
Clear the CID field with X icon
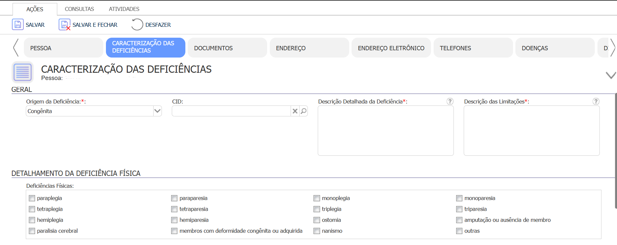295,111
